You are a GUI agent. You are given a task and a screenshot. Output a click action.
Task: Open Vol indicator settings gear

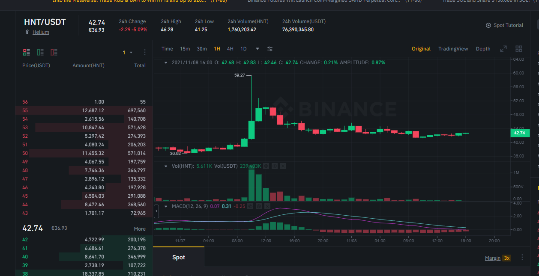click(275, 166)
